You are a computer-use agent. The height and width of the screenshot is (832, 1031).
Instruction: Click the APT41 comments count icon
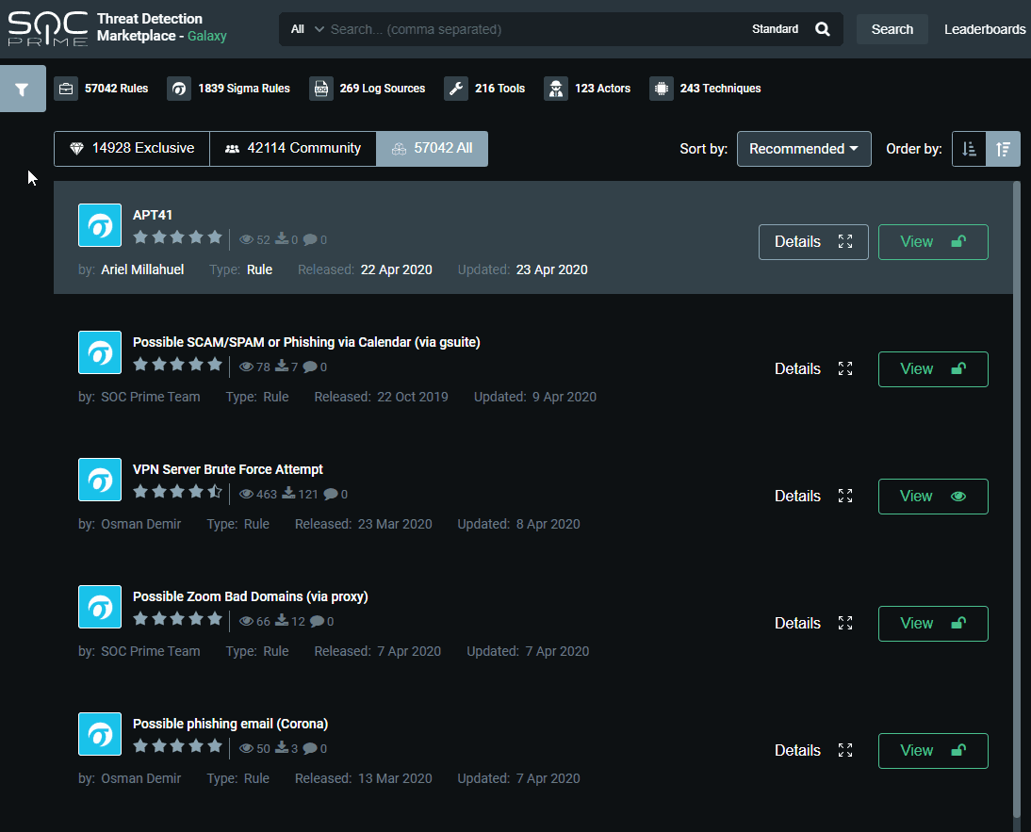pyautogui.click(x=310, y=240)
